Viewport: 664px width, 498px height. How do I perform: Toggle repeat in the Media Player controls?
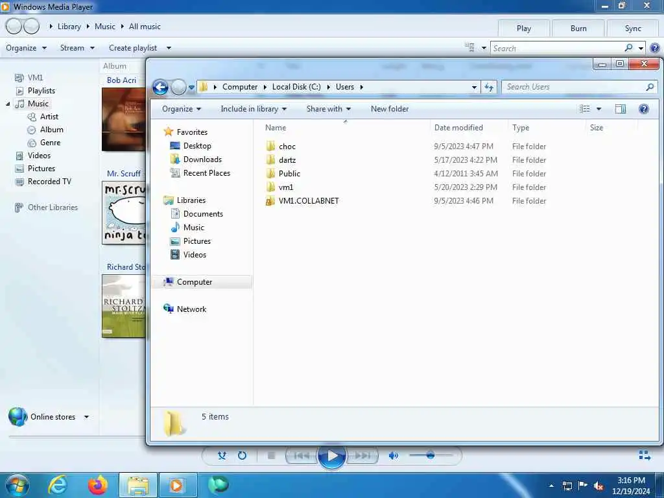(242, 456)
